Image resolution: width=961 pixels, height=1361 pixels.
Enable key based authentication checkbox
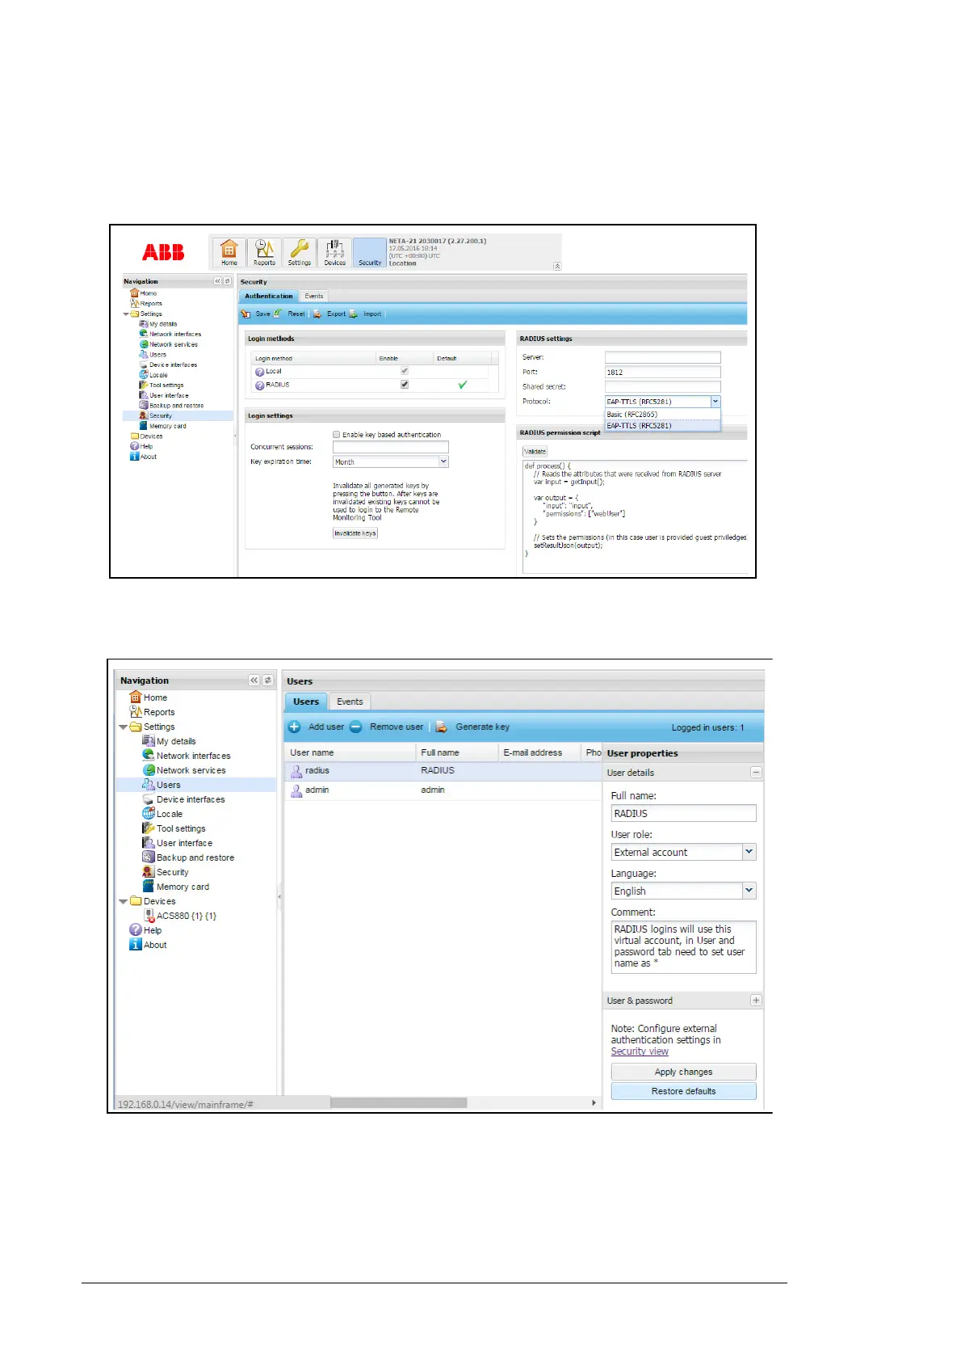click(x=337, y=435)
